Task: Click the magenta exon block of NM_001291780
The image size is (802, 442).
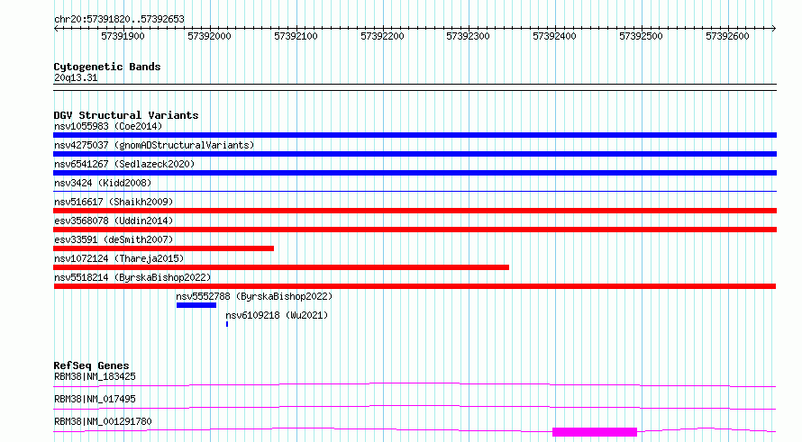Action: click(595, 432)
